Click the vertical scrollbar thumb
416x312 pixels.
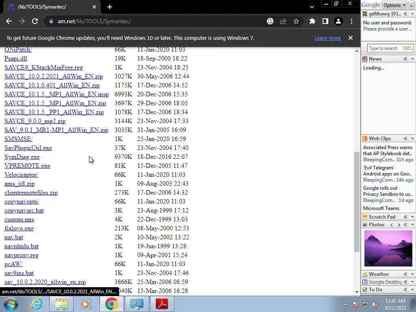click(x=357, y=201)
